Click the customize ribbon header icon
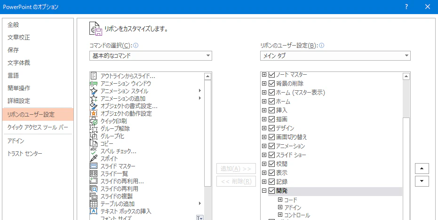The image size is (438, 220). (x=96, y=29)
